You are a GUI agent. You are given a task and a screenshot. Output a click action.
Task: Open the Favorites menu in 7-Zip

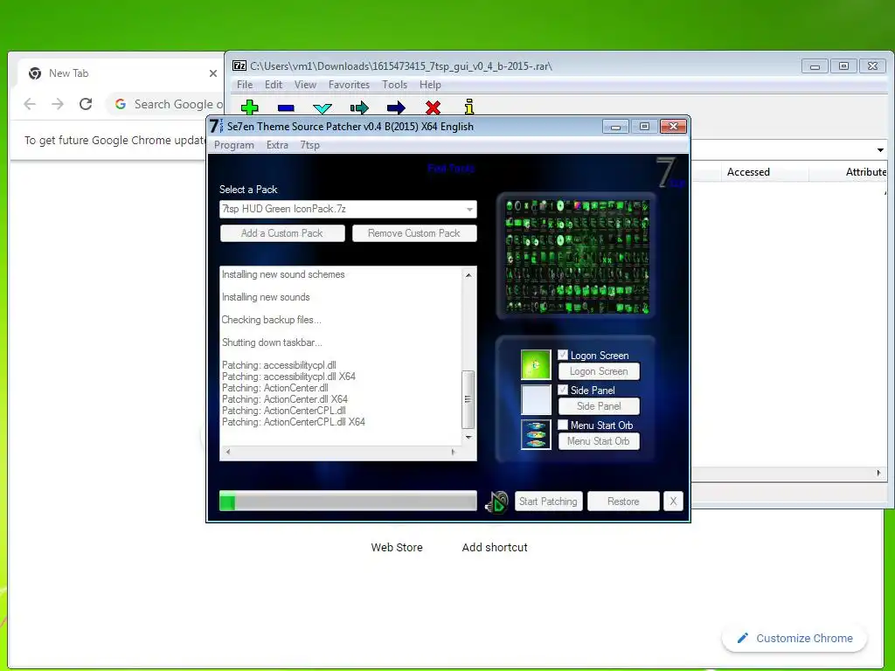[349, 85]
